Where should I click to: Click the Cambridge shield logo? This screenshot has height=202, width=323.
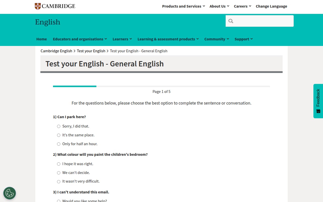click(x=38, y=6)
